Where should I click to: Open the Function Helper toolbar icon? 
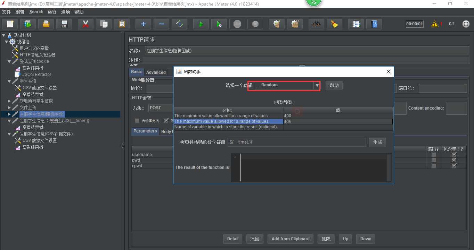[x=356, y=24]
